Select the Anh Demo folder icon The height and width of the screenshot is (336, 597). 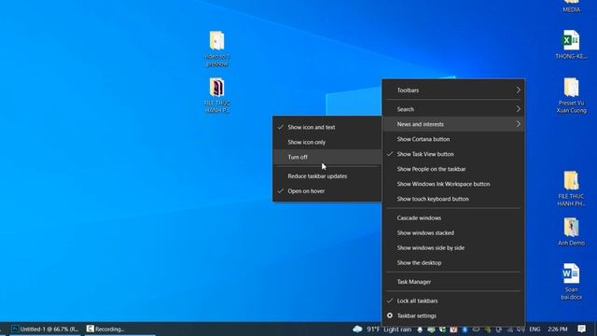point(571,231)
